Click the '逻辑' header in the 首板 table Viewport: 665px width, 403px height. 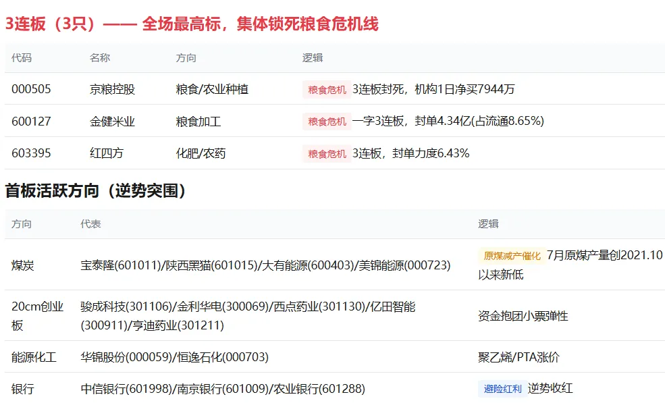tap(488, 224)
